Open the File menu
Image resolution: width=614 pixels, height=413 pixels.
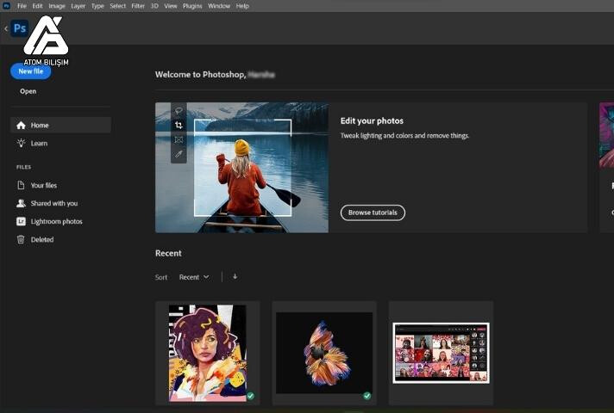point(22,6)
